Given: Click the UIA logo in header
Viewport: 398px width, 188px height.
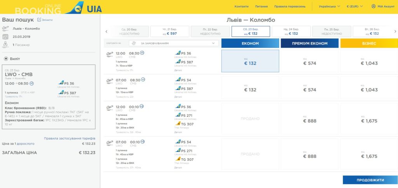Looking at the screenshot, I should 84,7.
